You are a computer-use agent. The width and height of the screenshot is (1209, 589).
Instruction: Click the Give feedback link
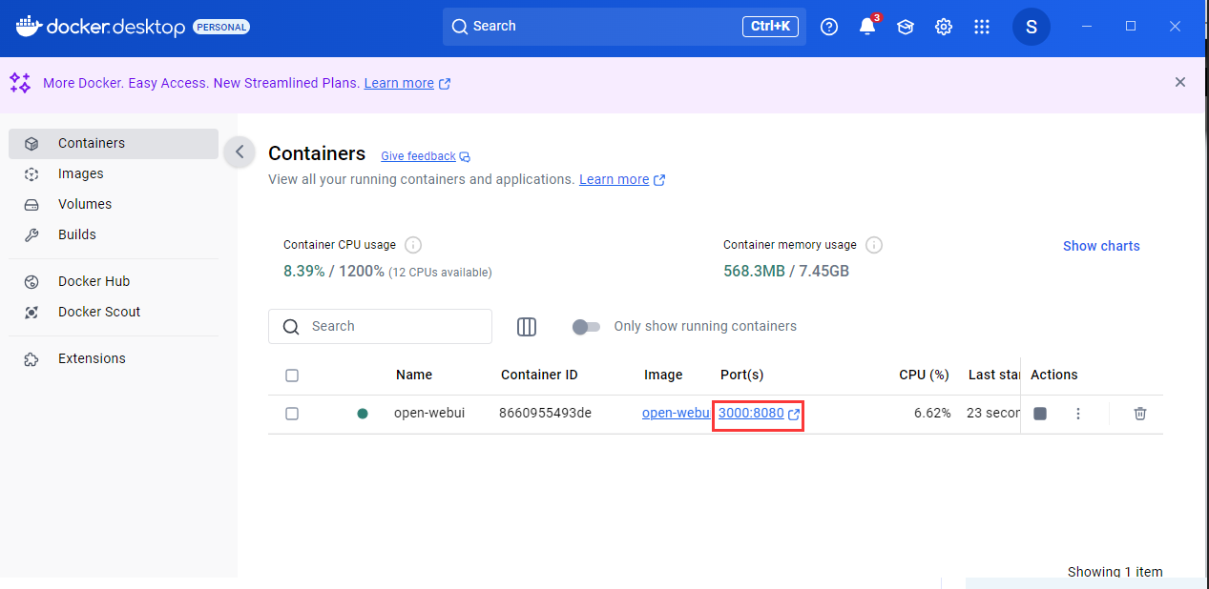tap(426, 156)
